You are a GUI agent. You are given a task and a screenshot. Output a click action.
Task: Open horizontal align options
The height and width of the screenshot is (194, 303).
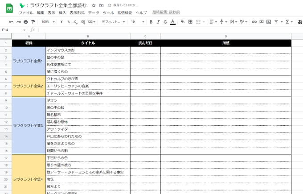(213, 22)
